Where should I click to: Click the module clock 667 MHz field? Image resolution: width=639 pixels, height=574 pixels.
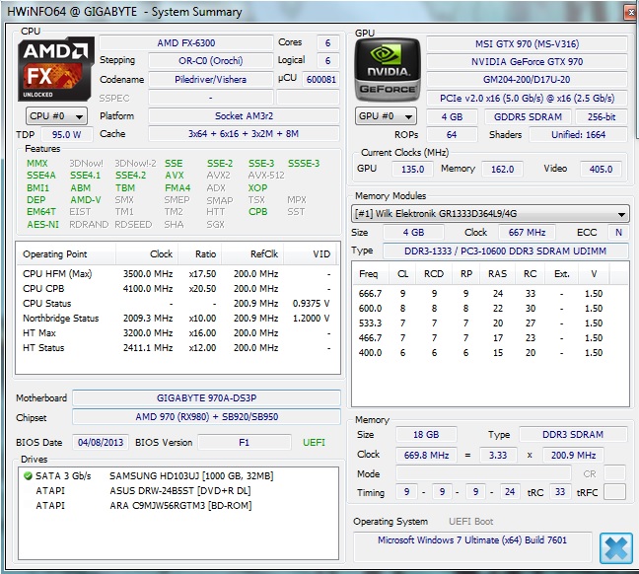[x=527, y=233]
